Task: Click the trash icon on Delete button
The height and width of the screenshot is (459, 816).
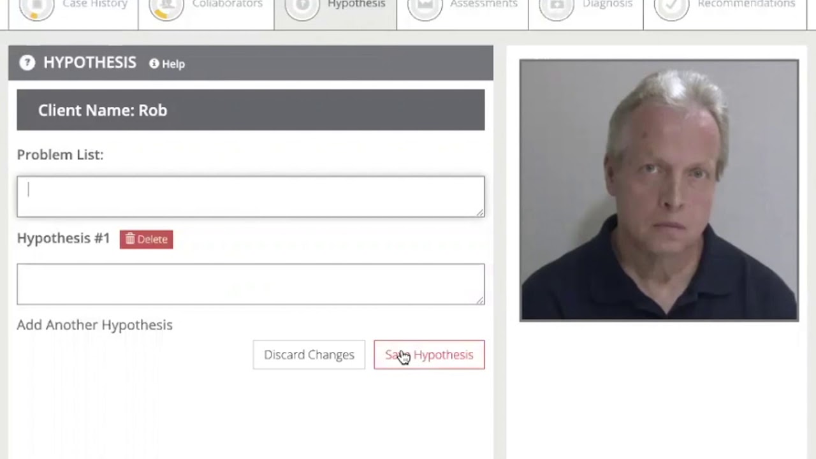Action: click(130, 239)
